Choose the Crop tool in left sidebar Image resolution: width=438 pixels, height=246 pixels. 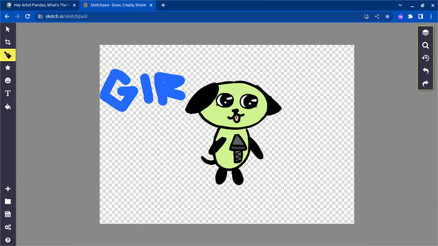8,42
